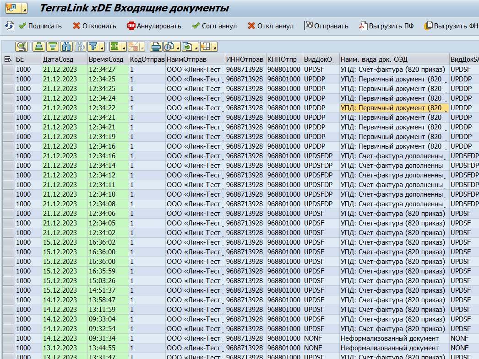
Task: Open the layout selection dropdown arrow
Action: (214, 47)
